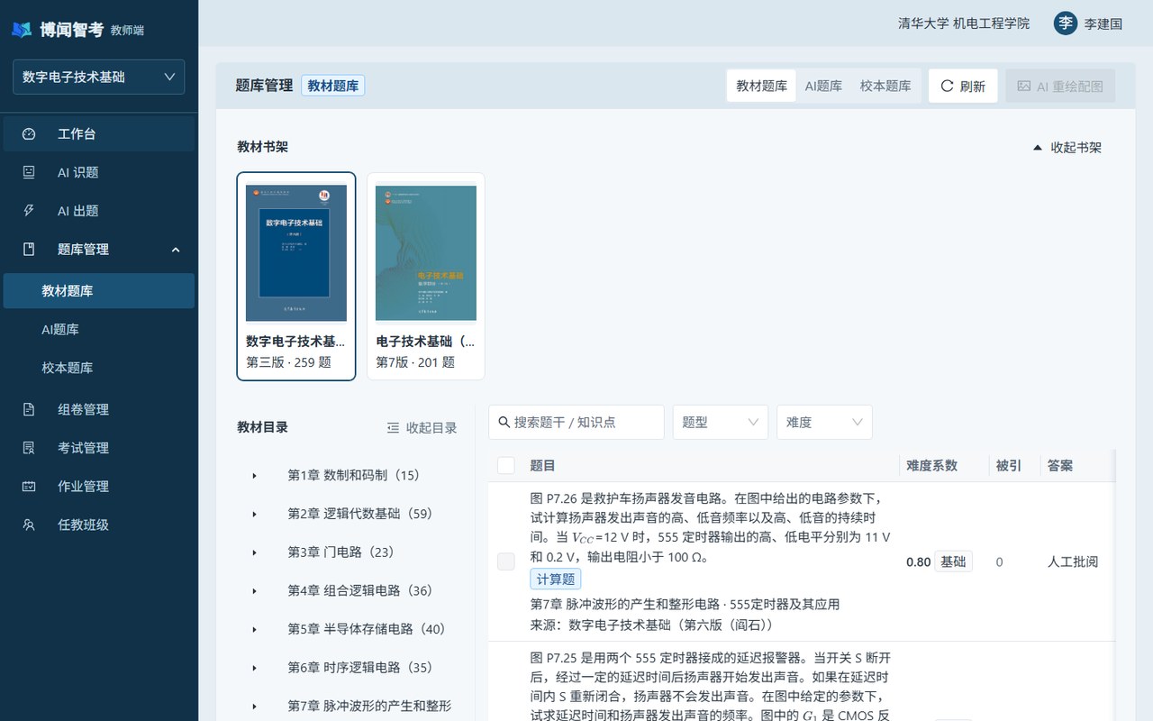Open AI题库 in the sidebar
The width and height of the screenshot is (1153, 721).
coord(99,330)
